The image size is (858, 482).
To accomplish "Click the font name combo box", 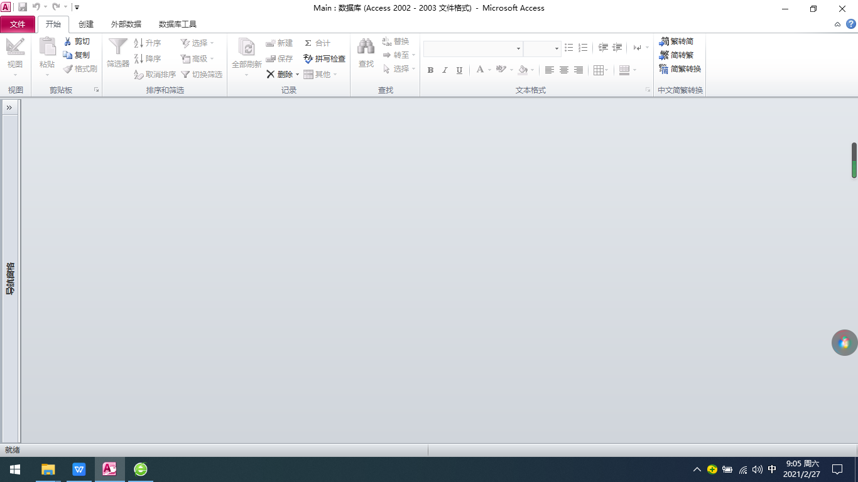I will click(473, 48).
